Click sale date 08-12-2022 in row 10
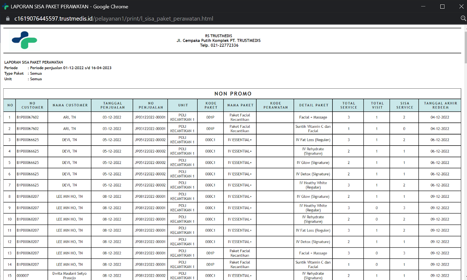This screenshot has width=467, height=280. 112,219
